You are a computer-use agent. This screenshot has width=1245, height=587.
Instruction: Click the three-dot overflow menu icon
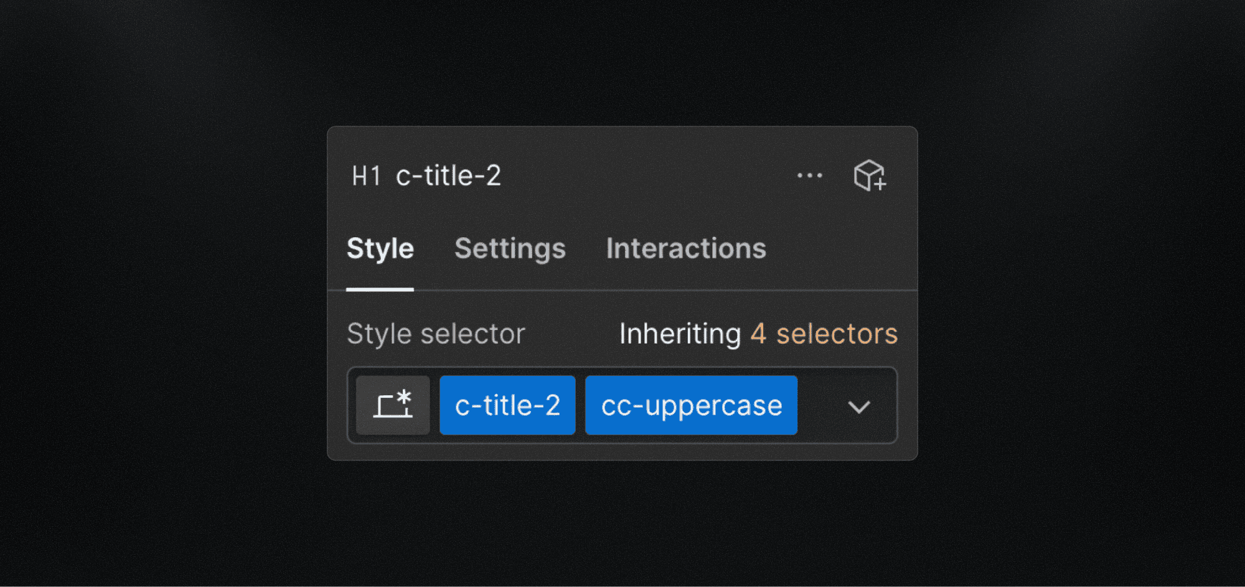810,176
